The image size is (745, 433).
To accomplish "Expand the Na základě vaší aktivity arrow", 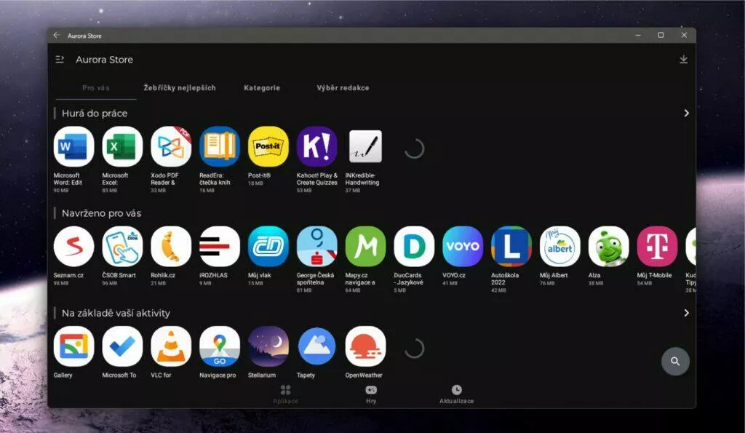I will (x=686, y=313).
